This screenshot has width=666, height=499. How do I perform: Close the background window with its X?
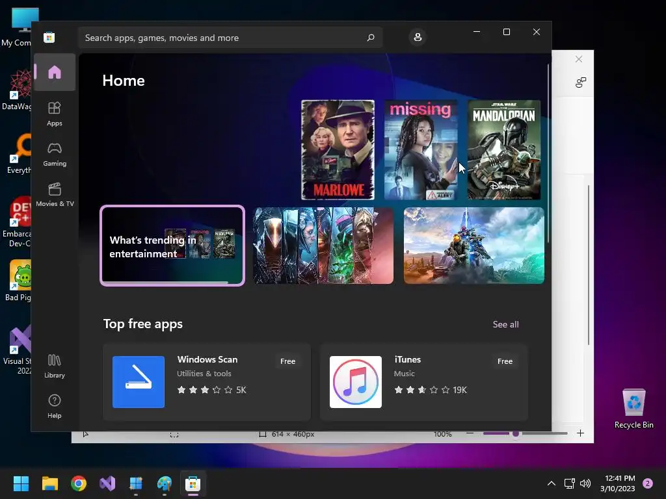tap(578, 59)
